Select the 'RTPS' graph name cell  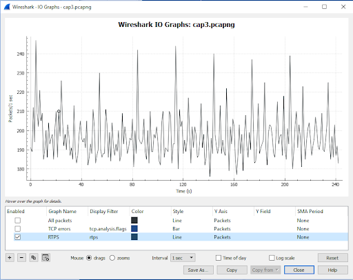pos(53,237)
